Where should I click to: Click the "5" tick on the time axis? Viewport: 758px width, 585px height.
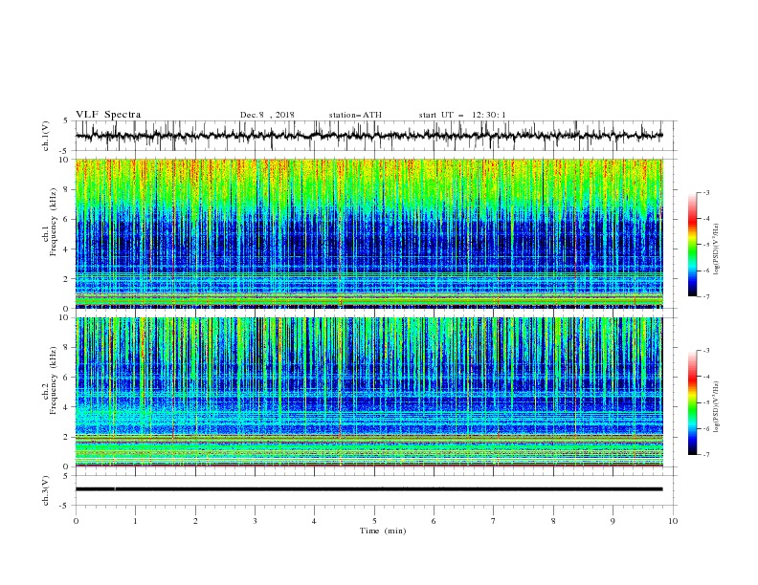click(x=374, y=521)
